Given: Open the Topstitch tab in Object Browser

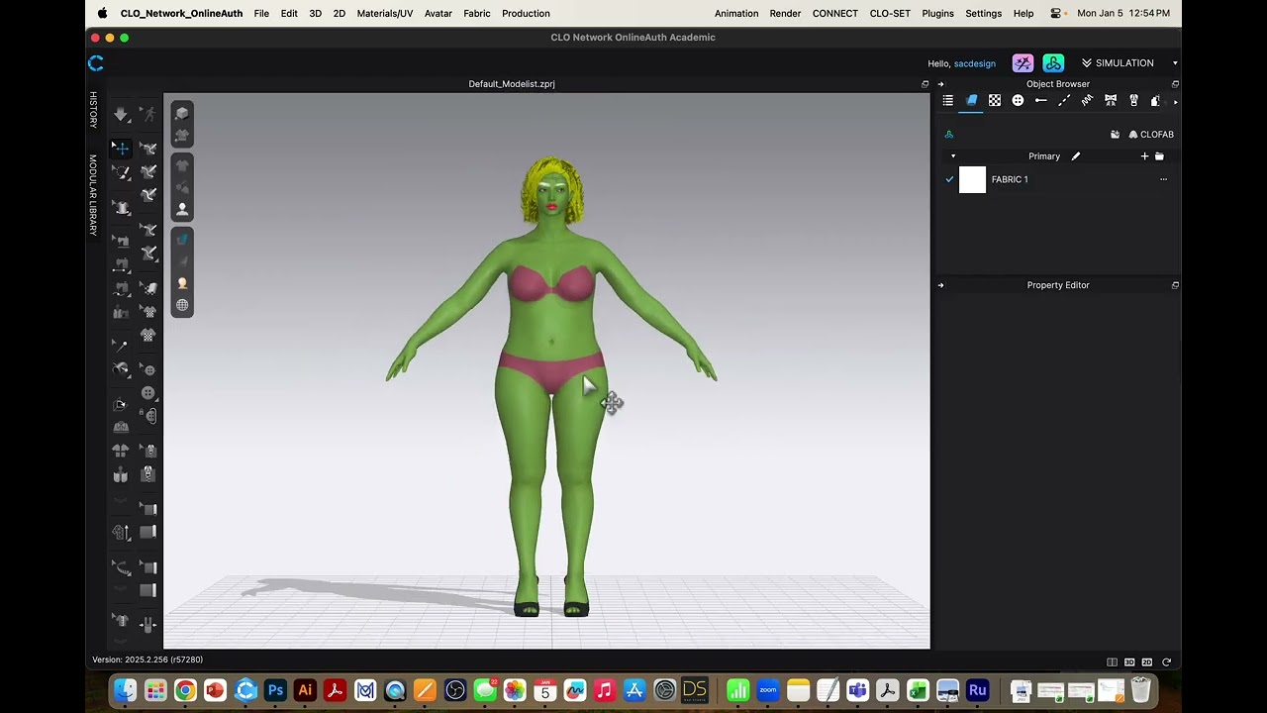Looking at the screenshot, I should 1064,100.
